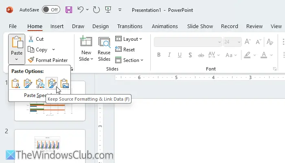The width and height of the screenshot is (285, 163).
Task: Open Reuse Slides
Action: coord(104,49)
